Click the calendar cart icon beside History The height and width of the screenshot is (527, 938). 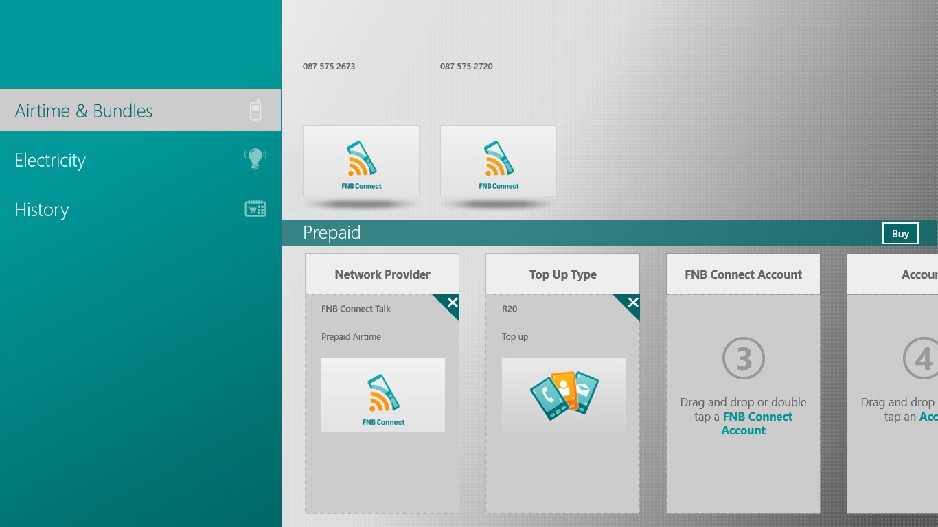(255, 209)
